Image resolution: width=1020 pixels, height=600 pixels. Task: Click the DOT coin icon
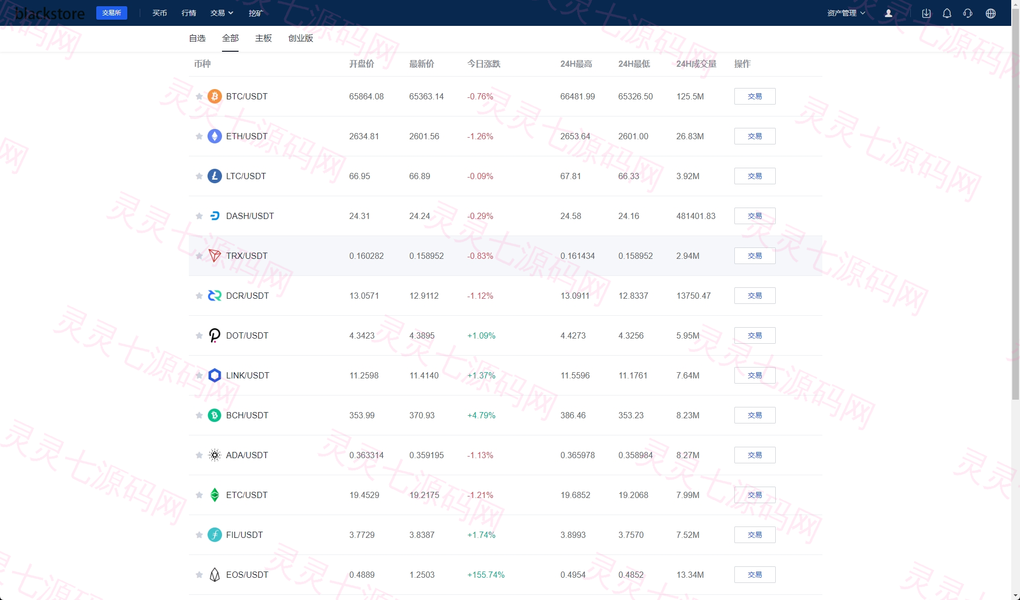pyautogui.click(x=215, y=335)
